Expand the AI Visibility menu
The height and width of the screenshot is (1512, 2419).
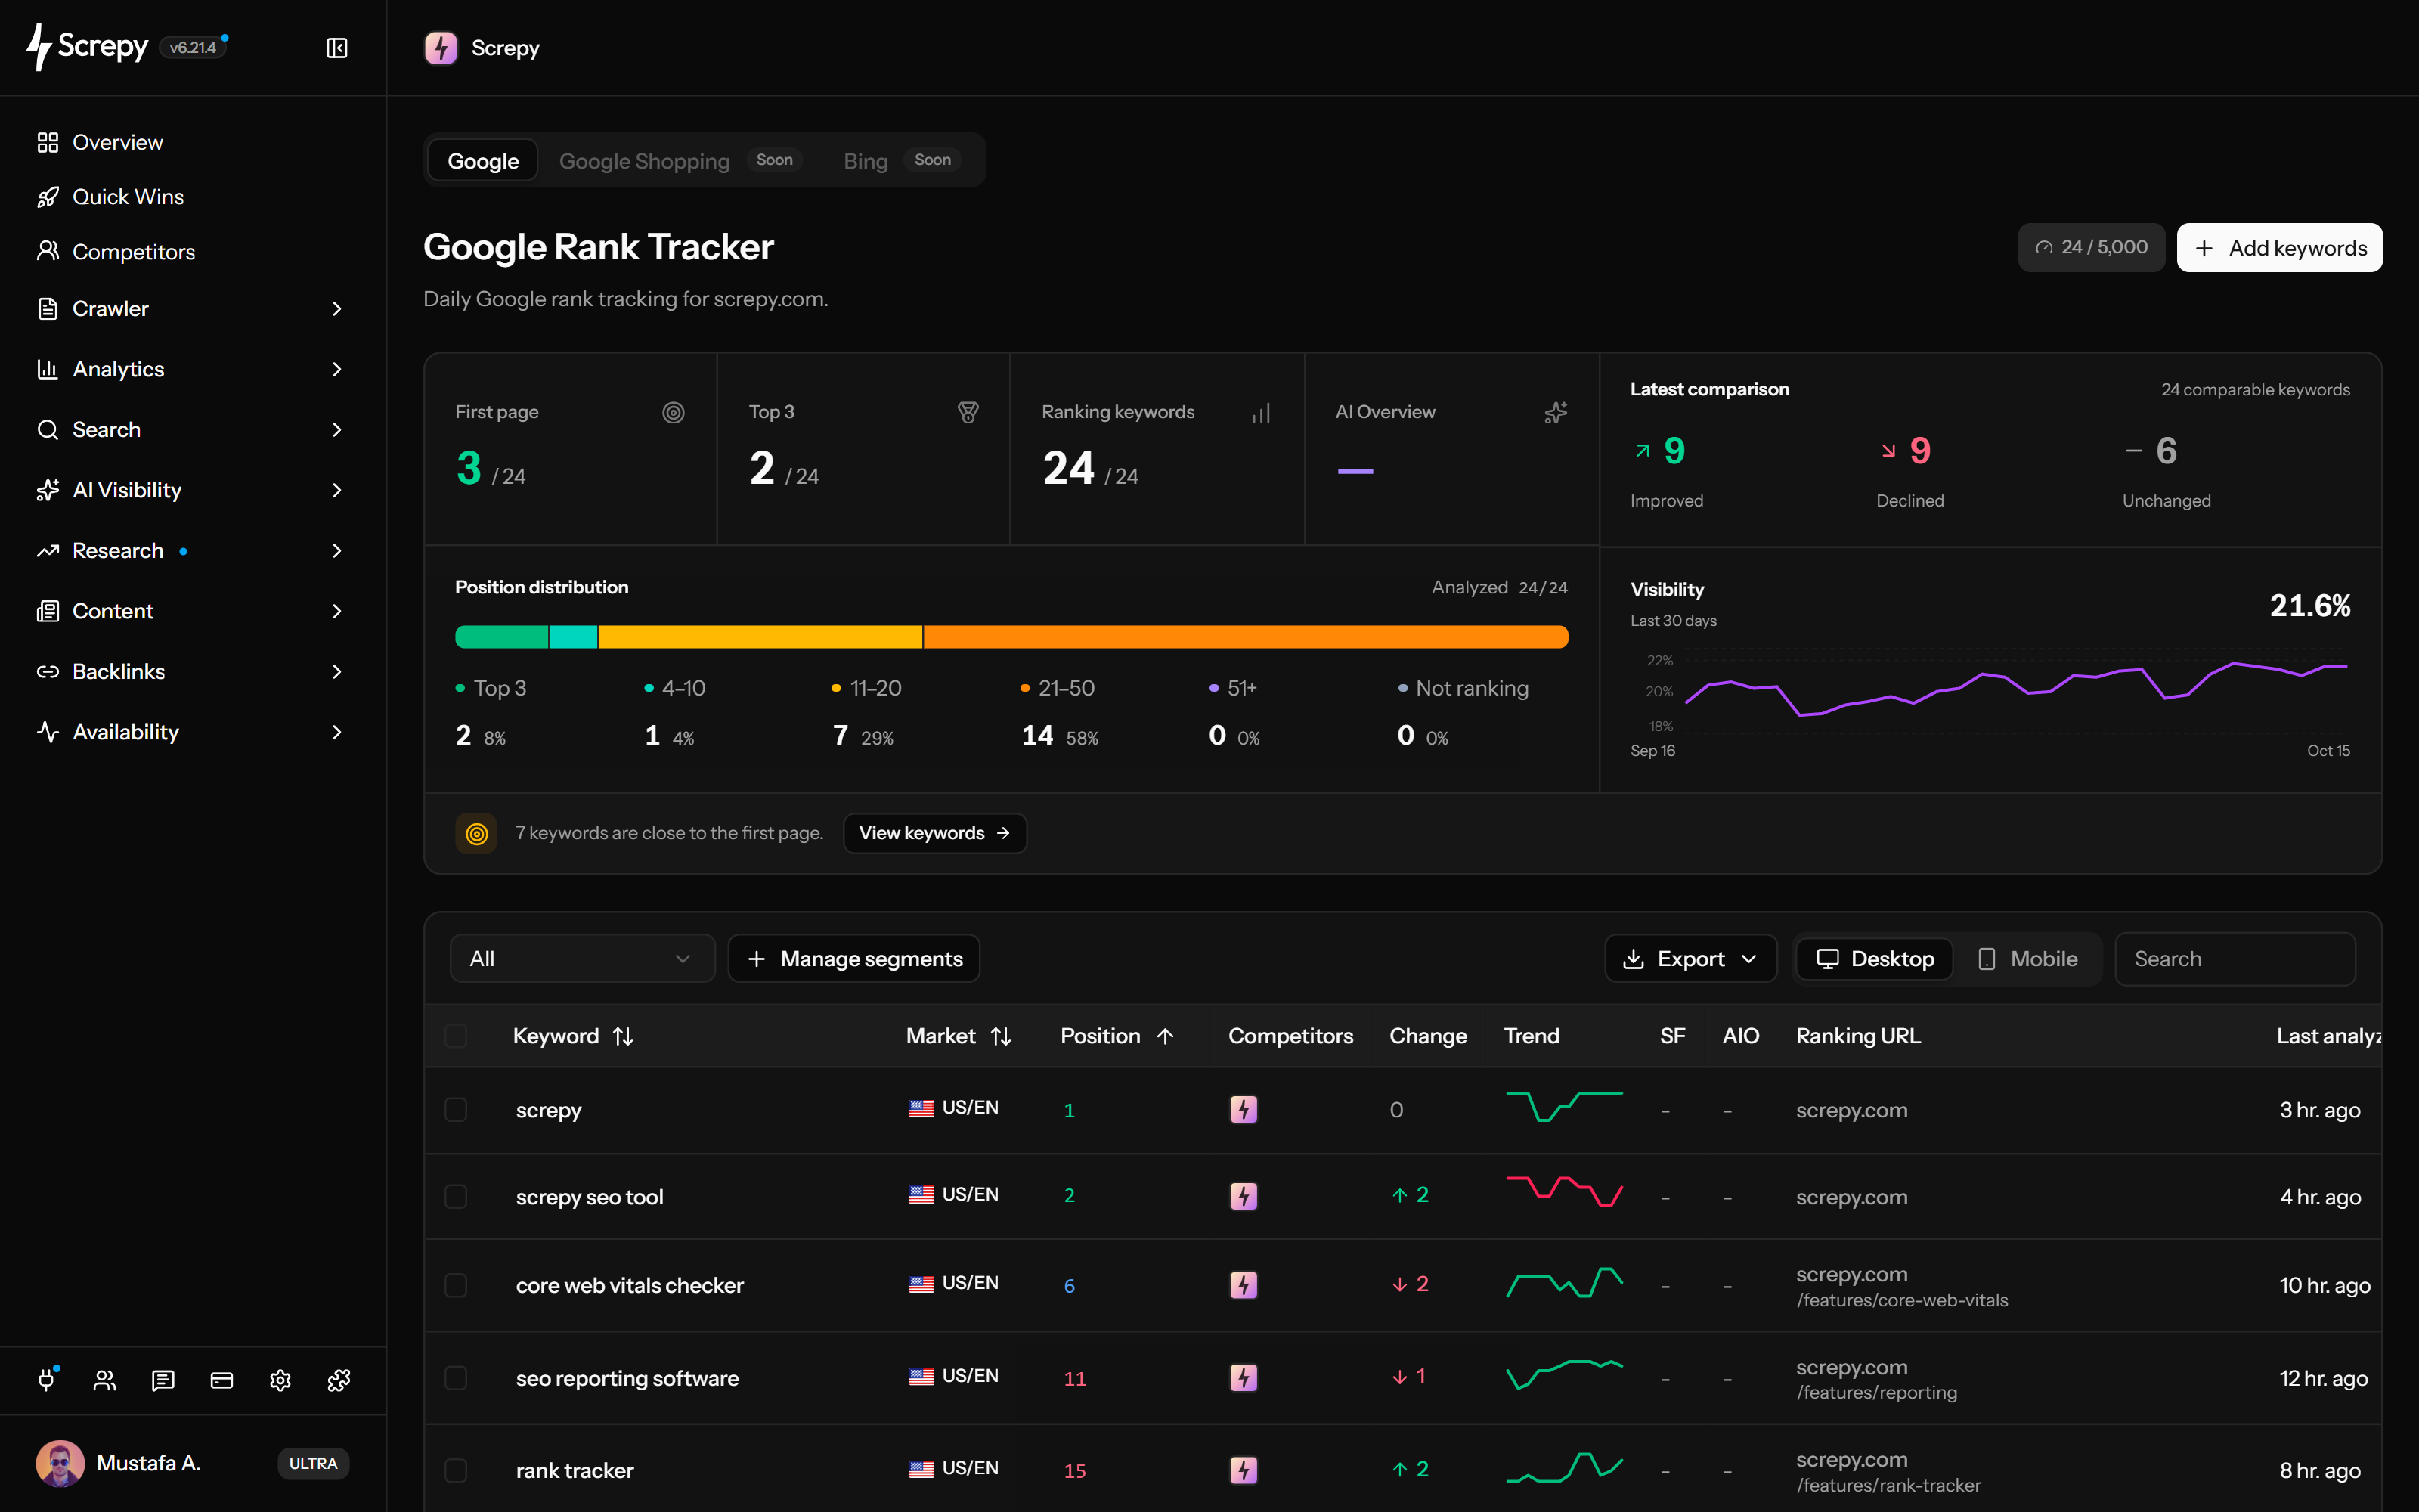[192, 490]
